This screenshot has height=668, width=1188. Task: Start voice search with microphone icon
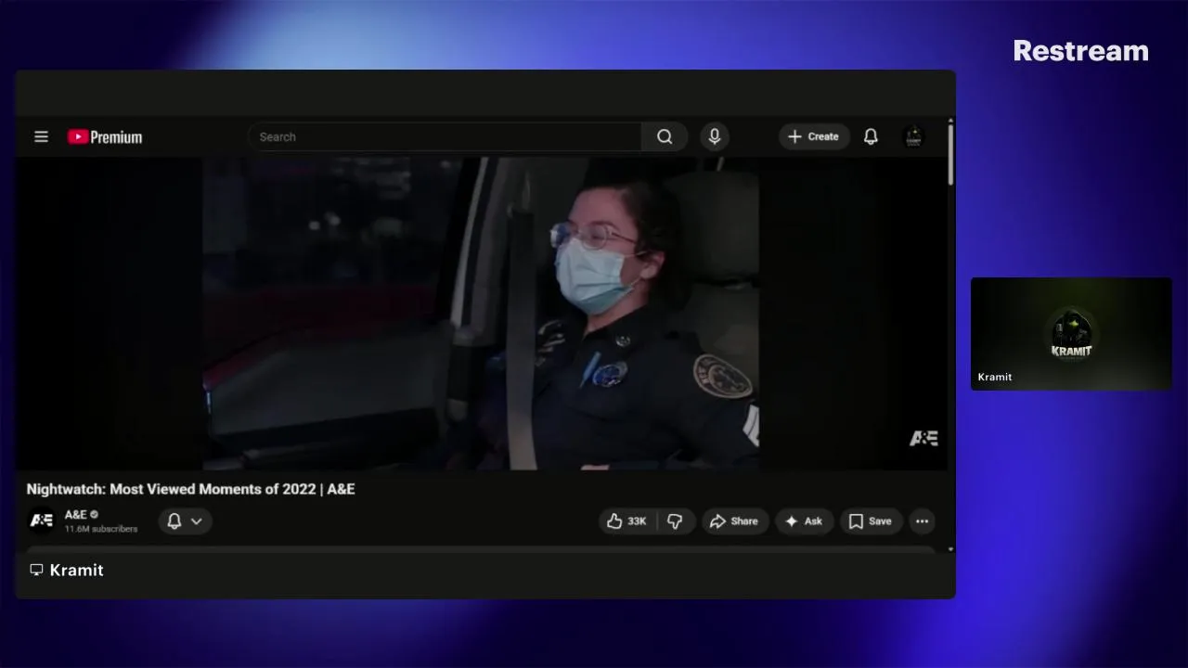[714, 136]
